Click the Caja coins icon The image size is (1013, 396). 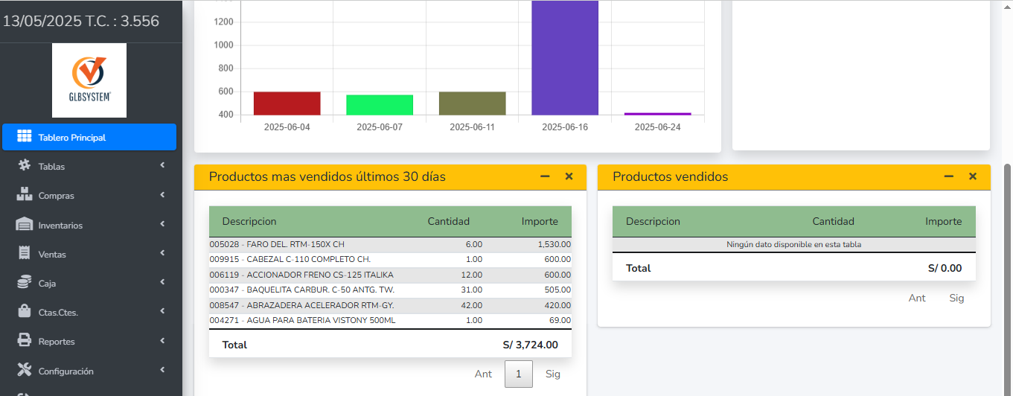pos(24,283)
